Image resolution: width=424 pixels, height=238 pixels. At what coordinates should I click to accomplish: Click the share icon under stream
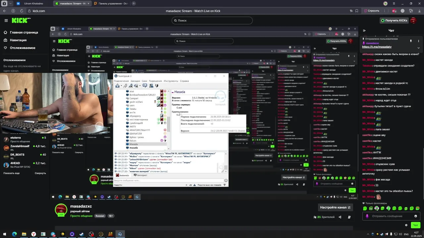click(340, 217)
